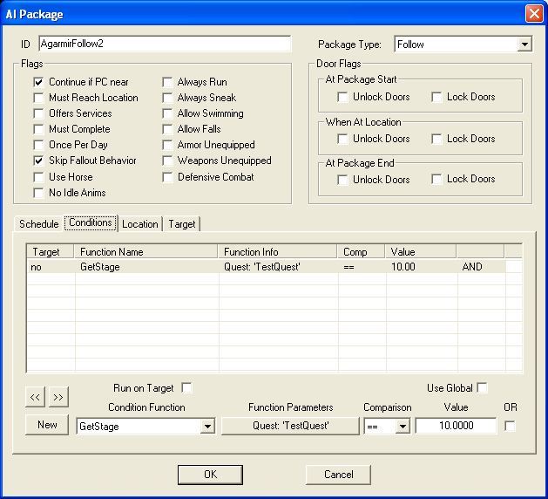548x499 pixels.
Task: Check the OR condition box
Action: [x=510, y=427]
